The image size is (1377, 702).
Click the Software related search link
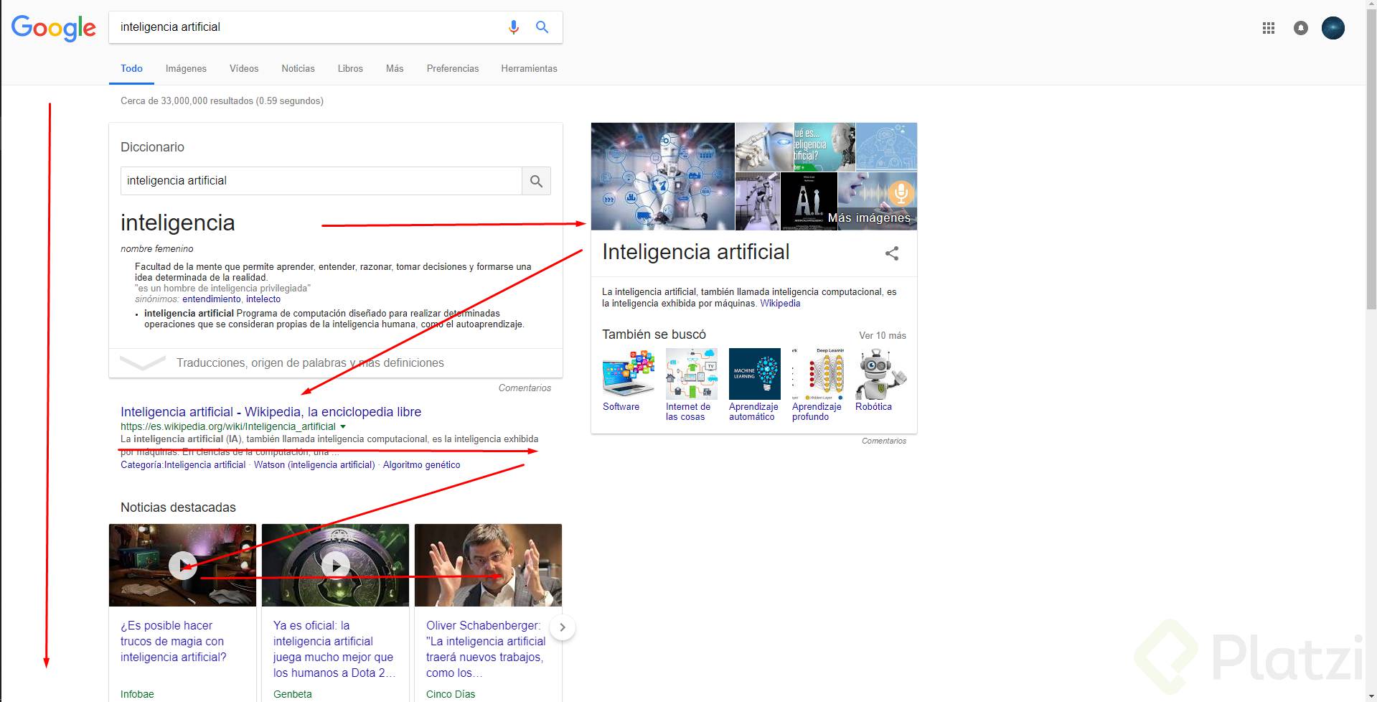click(621, 407)
